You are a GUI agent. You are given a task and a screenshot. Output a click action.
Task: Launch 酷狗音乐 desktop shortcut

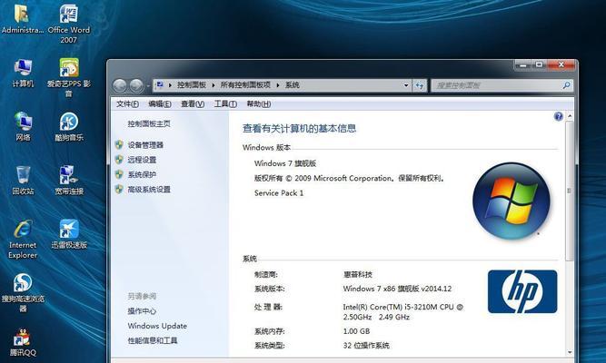[69, 127]
